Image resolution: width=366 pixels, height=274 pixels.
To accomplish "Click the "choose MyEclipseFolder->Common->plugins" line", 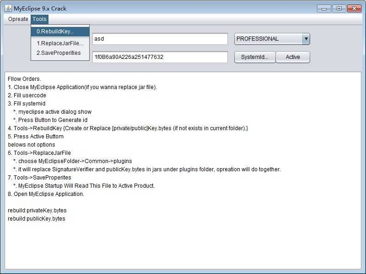I will pyautogui.click(x=73, y=161).
